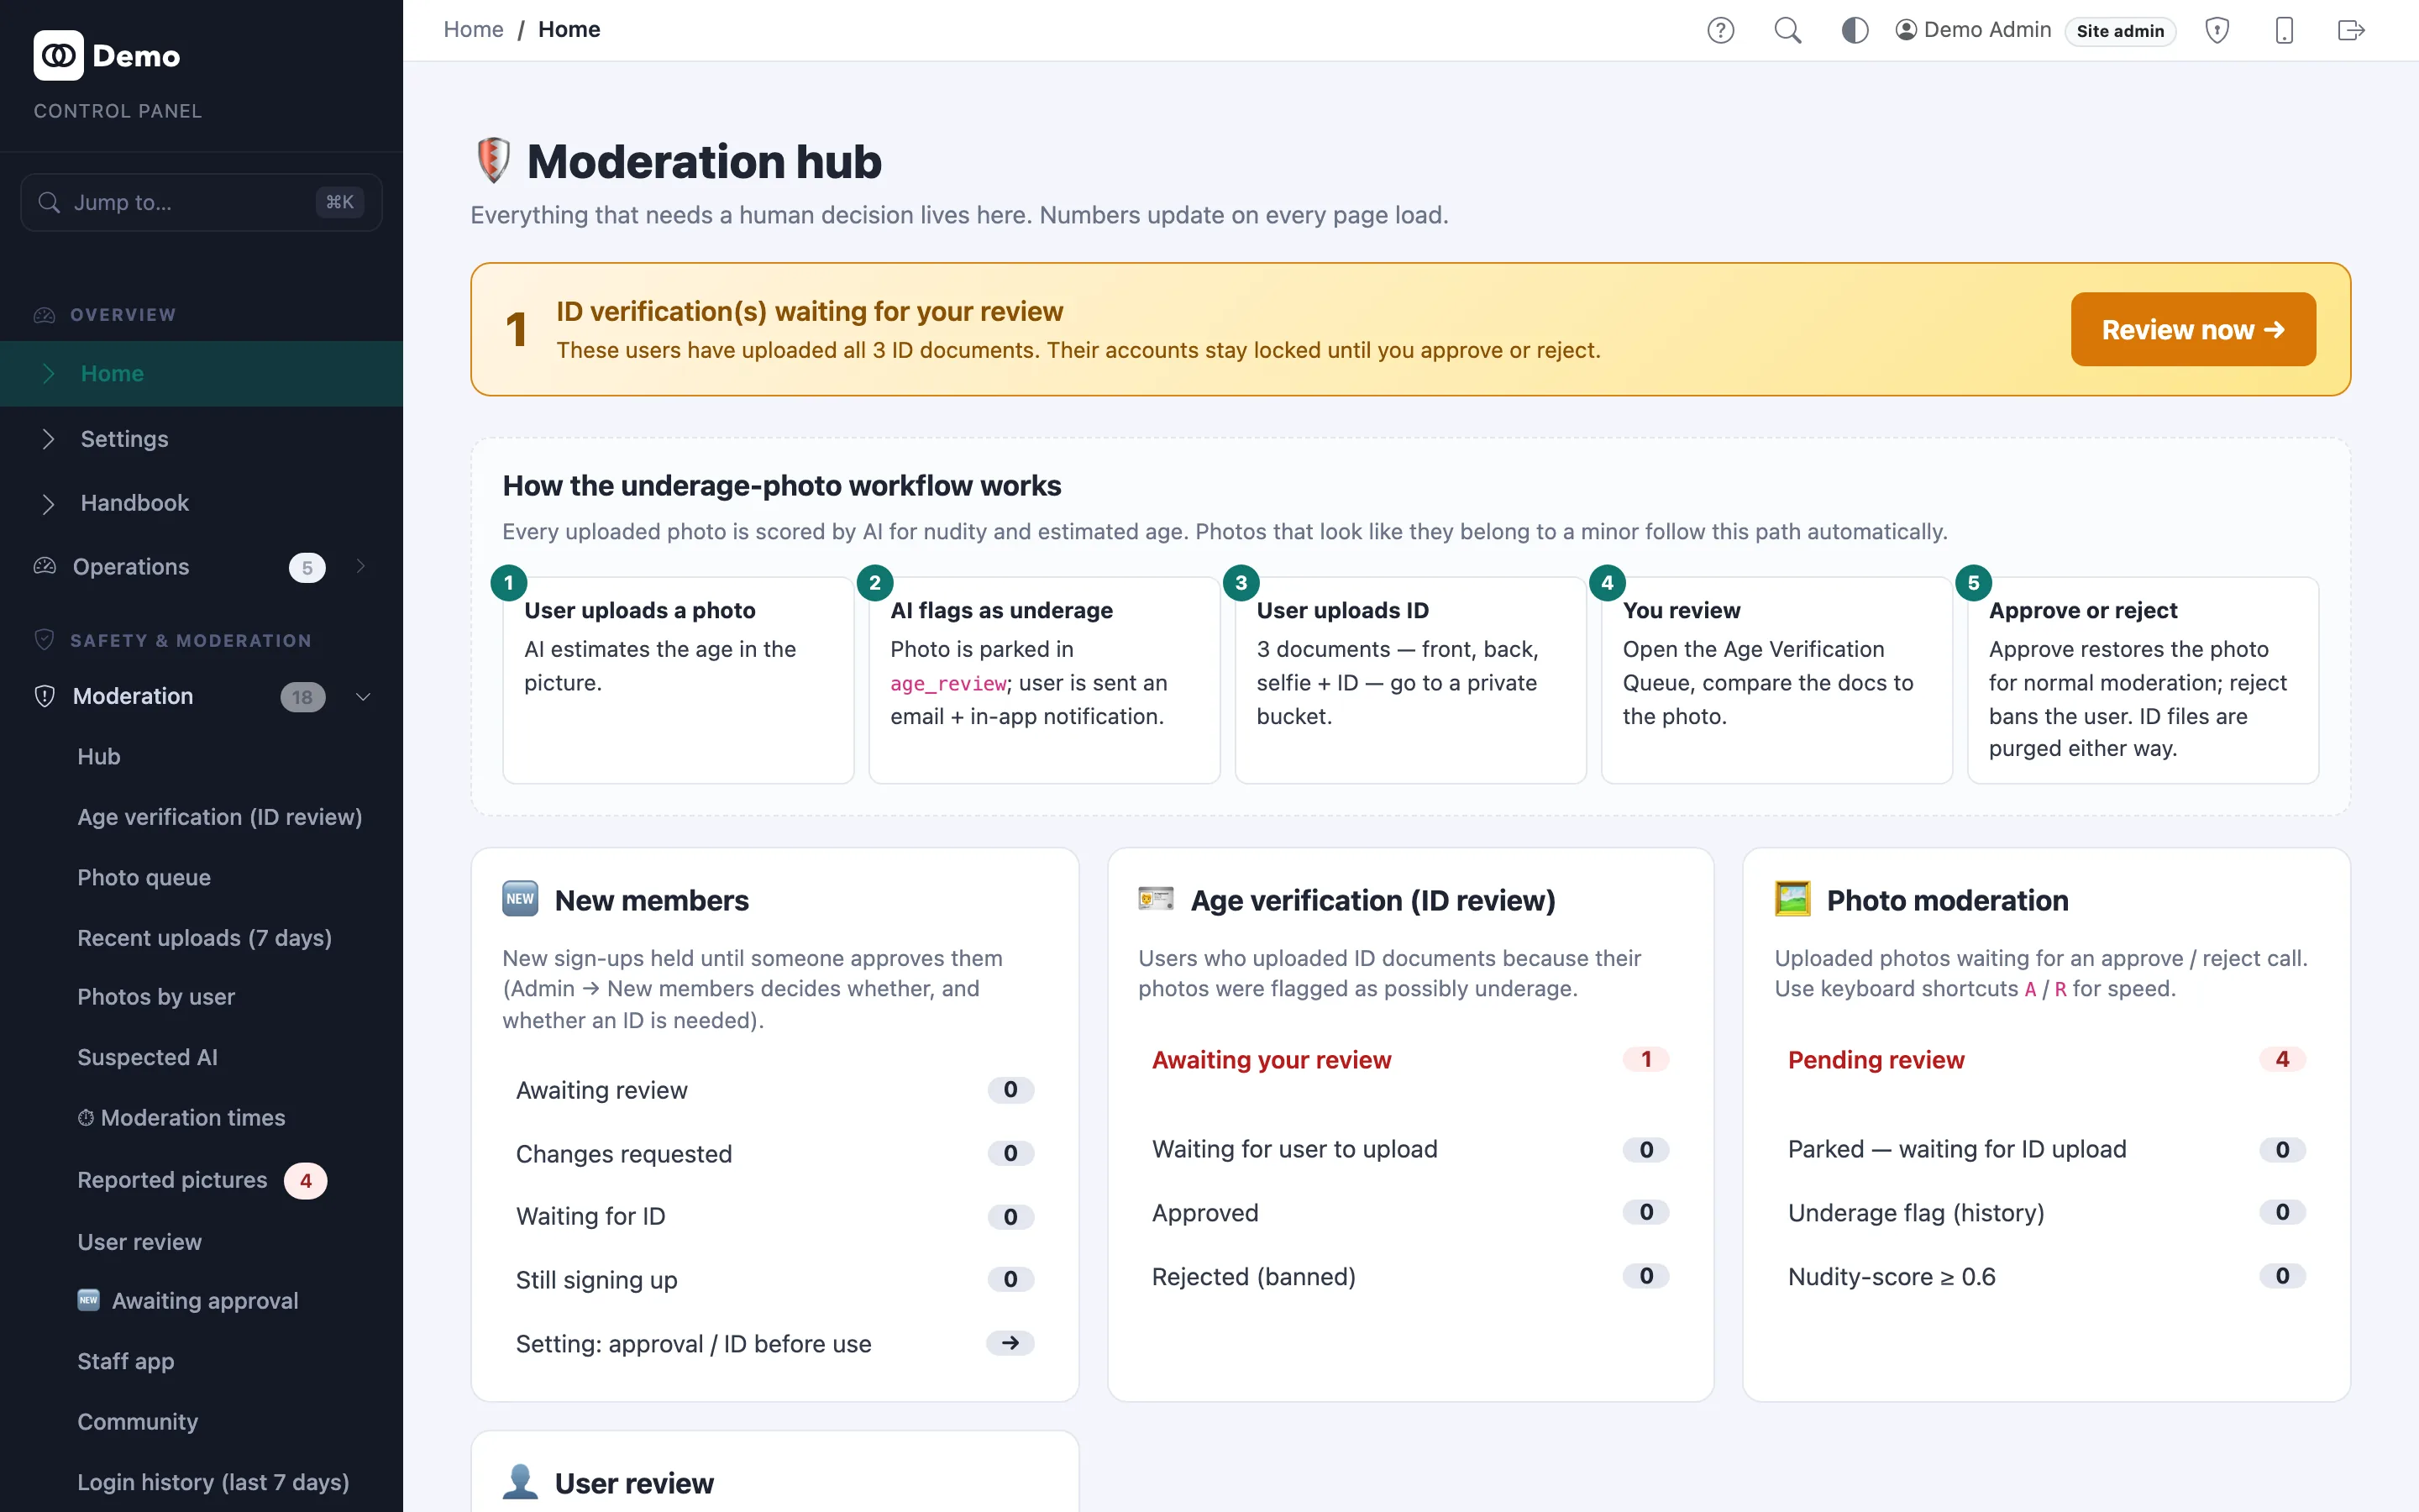
Task: Open Photo queue sidebar item
Action: [144, 877]
